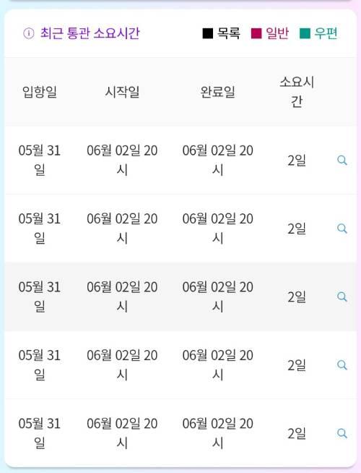Click the pink 일반 legend square
This screenshot has width=361, height=473.
pyautogui.click(x=256, y=33)
